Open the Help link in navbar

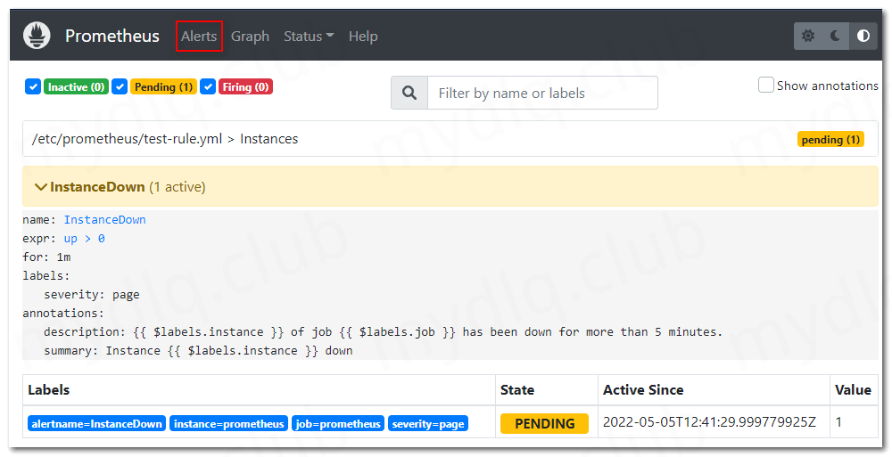tap(363, 37)
